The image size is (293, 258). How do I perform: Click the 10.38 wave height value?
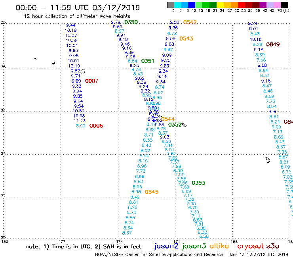point(72,40)
